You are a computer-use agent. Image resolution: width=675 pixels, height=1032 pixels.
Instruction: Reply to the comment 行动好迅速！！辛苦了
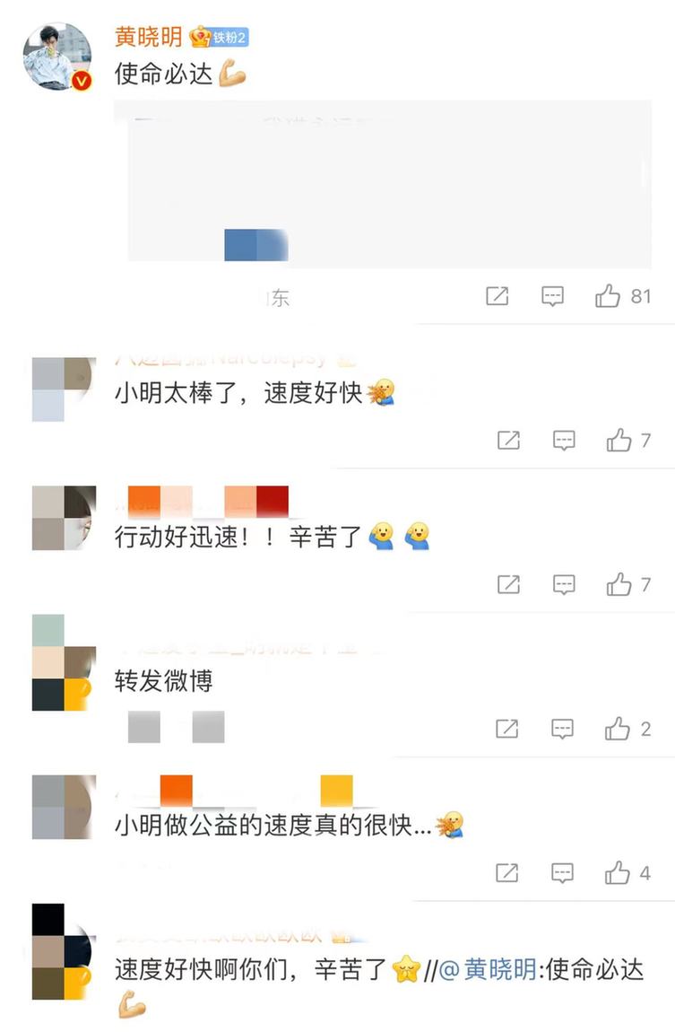pos(564,584)
